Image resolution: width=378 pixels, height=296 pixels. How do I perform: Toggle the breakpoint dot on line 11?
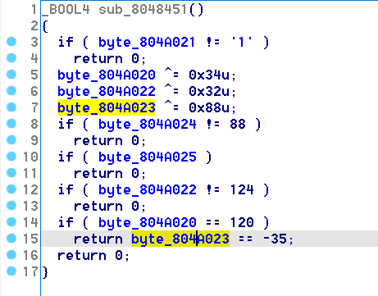pos(11,173)
